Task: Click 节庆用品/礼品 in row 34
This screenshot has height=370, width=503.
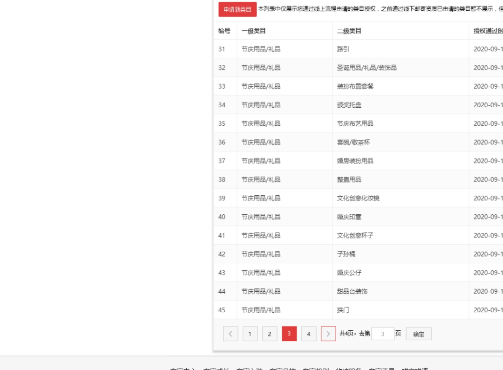Action: tap(261, 105)
